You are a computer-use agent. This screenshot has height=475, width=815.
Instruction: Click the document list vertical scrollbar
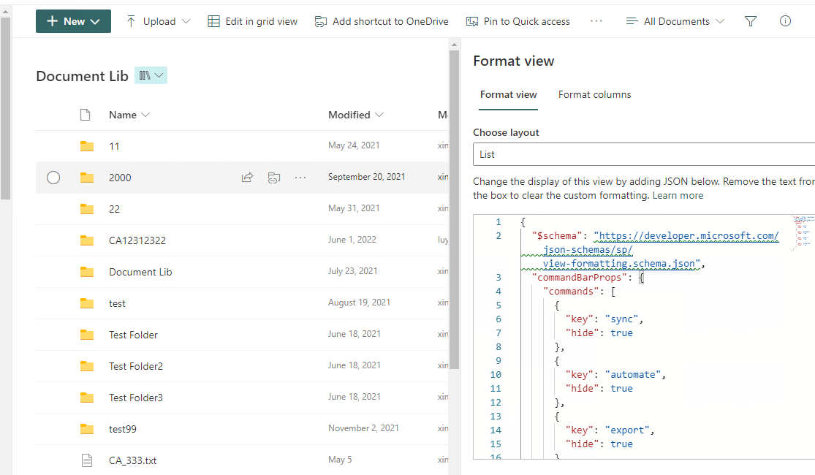click(x=454, y=219)
